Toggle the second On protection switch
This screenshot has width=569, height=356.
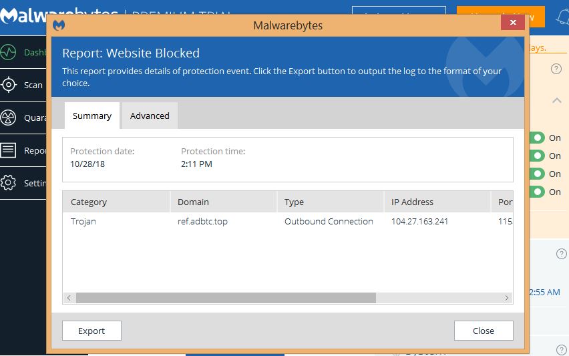537,156
